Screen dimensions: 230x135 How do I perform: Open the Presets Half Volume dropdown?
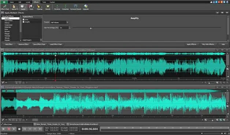point(59,22)
